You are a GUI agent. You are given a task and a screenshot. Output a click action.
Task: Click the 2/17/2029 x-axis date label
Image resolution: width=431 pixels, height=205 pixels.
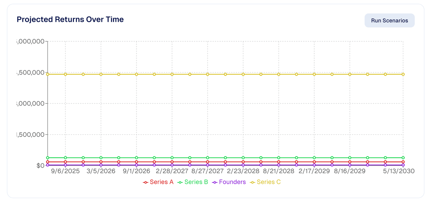[314, 171]
